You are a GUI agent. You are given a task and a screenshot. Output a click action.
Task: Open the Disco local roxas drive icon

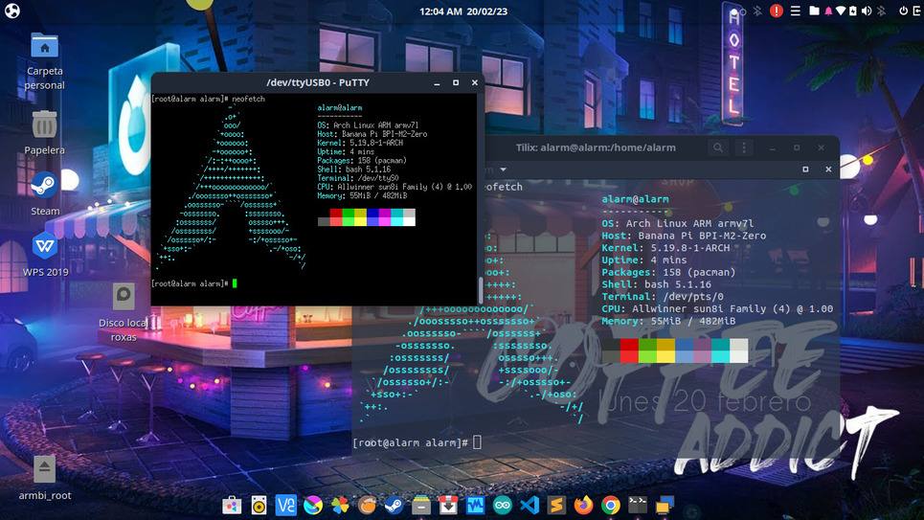coord(124,296)
